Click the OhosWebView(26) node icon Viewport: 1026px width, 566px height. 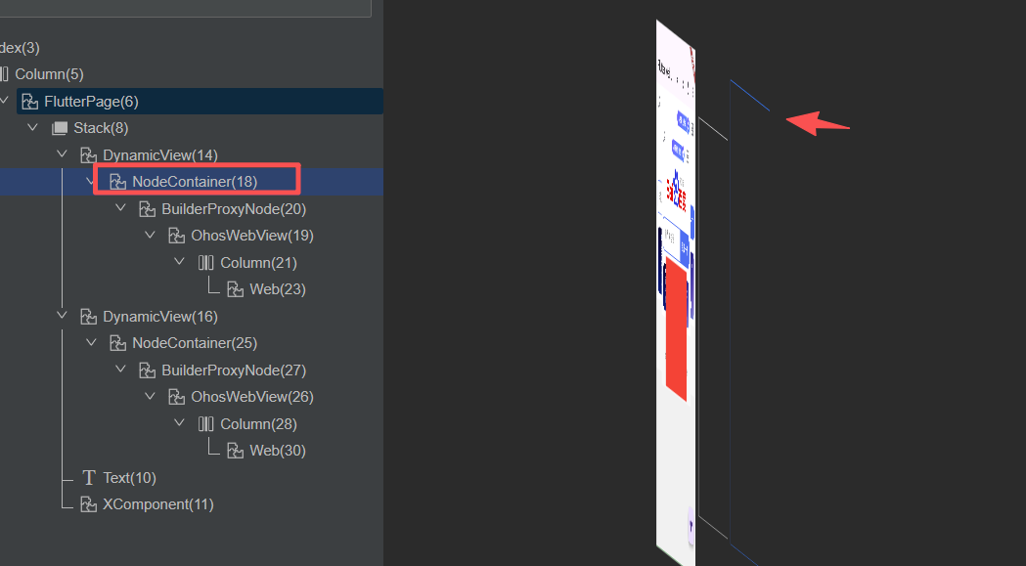[x=176, y=397]
